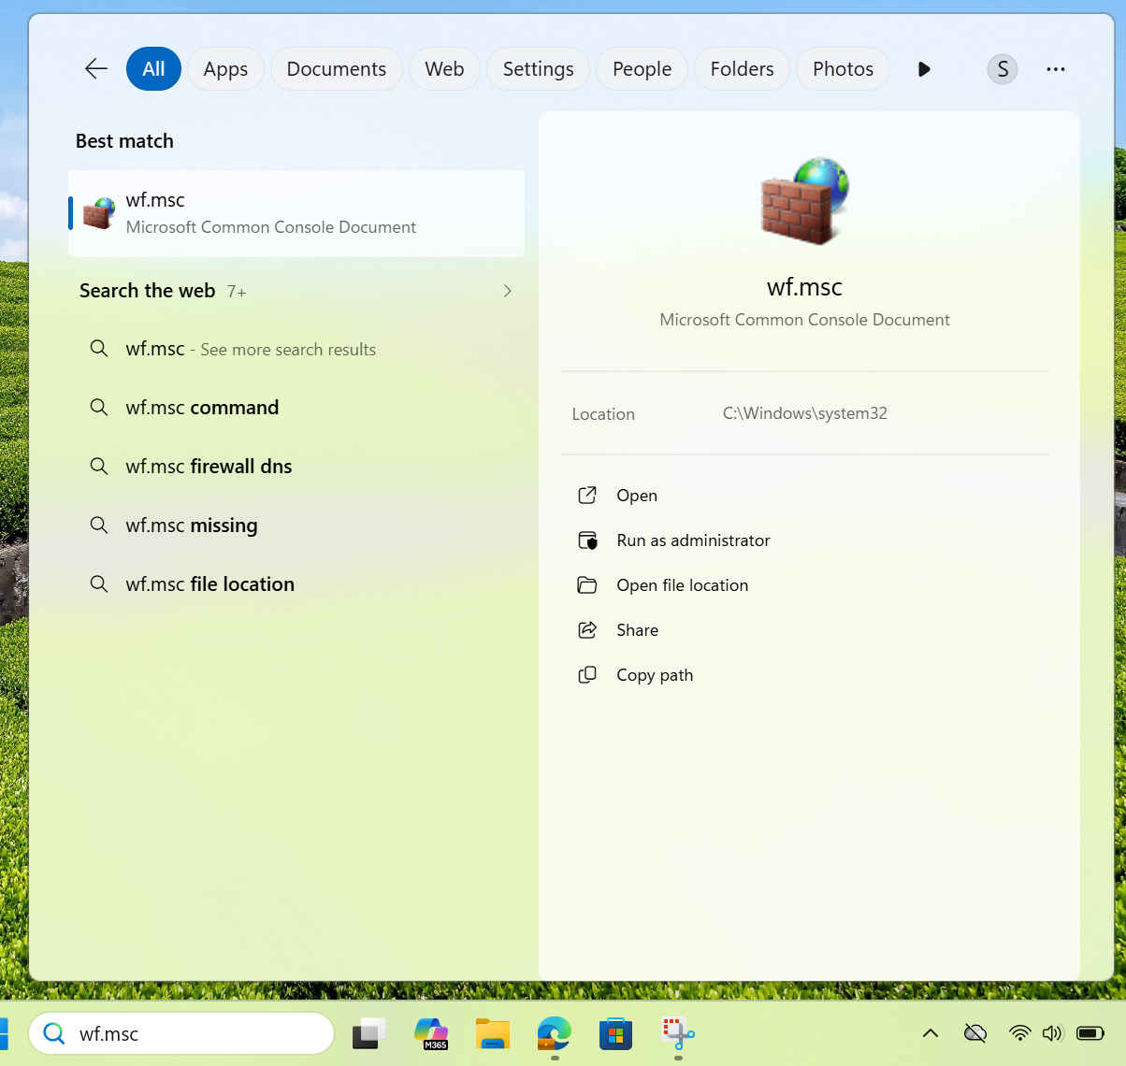Click search icon beside 'wf.msc command'
Viewport: 1126px width, 1066px height.
point(98,407)
